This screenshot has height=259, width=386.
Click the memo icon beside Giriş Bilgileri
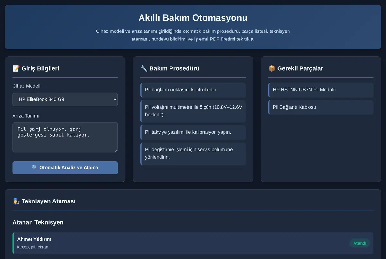[16, 68]
